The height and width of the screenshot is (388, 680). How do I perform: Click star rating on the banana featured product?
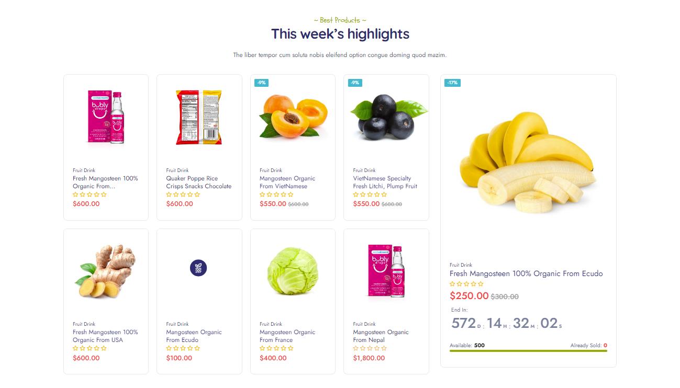pos(466,284)
